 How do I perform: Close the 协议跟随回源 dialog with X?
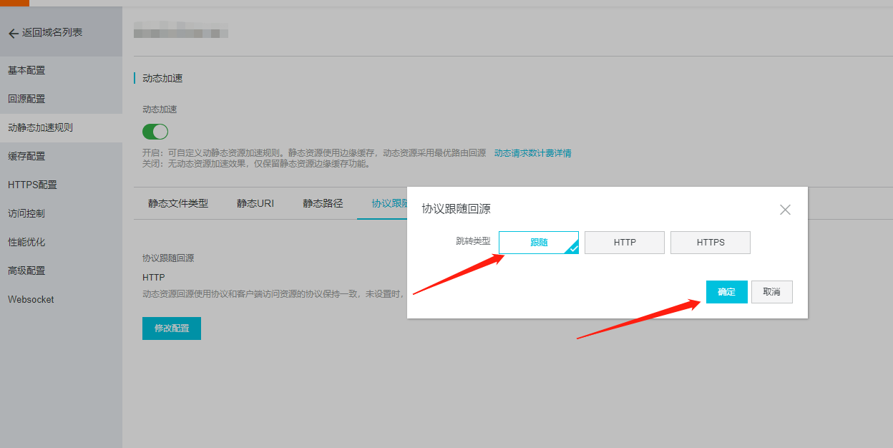pos(785,210)
